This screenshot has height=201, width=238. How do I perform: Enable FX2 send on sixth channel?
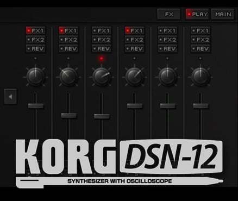click(x=201, y=40)
